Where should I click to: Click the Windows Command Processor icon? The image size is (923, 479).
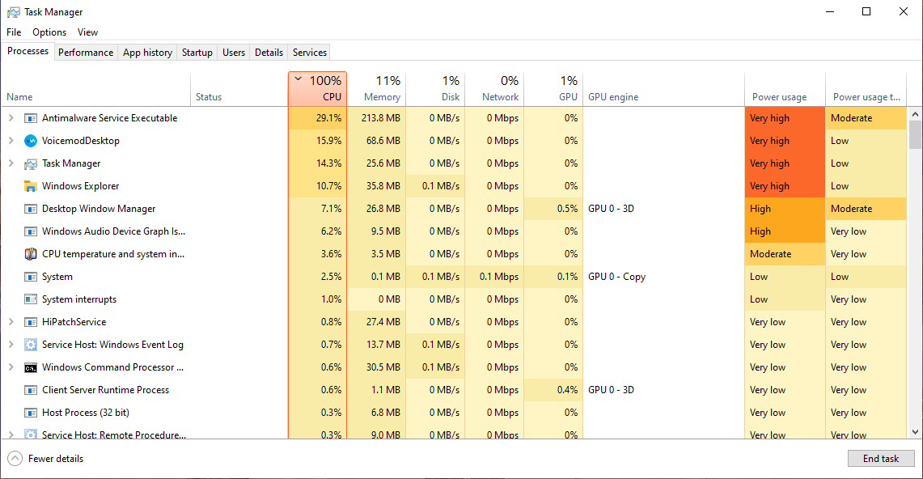[31, 367]
